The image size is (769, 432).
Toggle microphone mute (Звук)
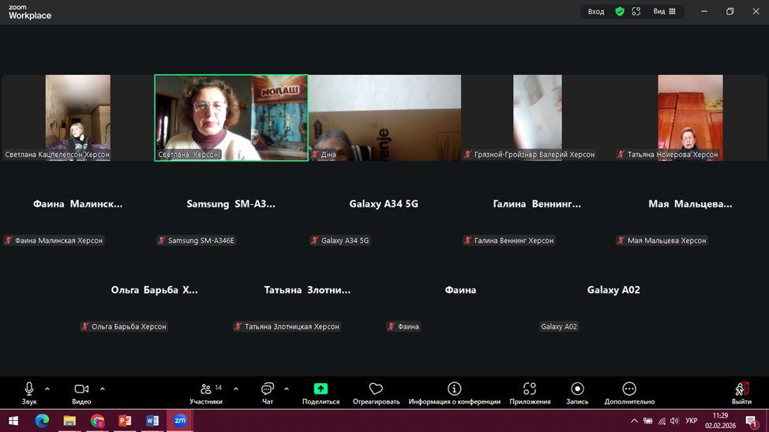coord(29,389)
